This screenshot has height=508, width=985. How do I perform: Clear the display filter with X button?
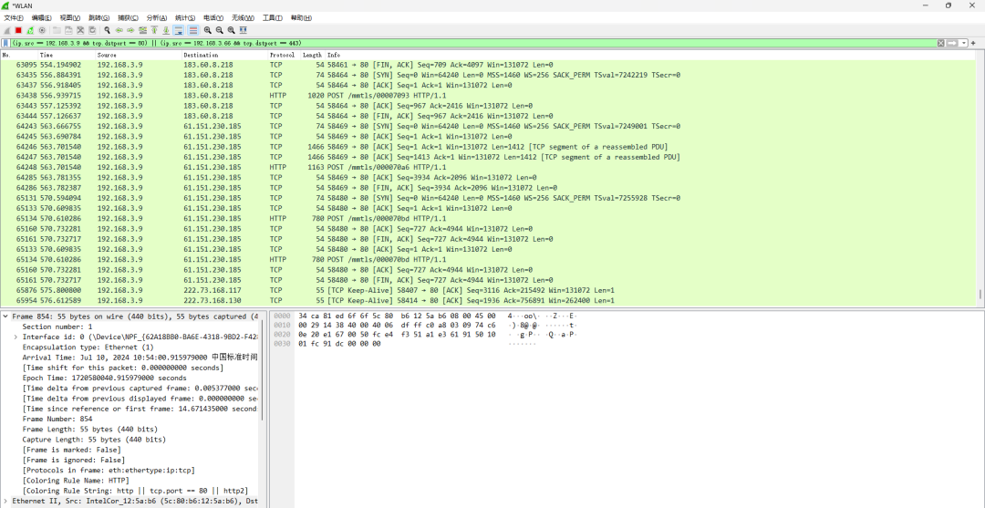pos(941,43)
